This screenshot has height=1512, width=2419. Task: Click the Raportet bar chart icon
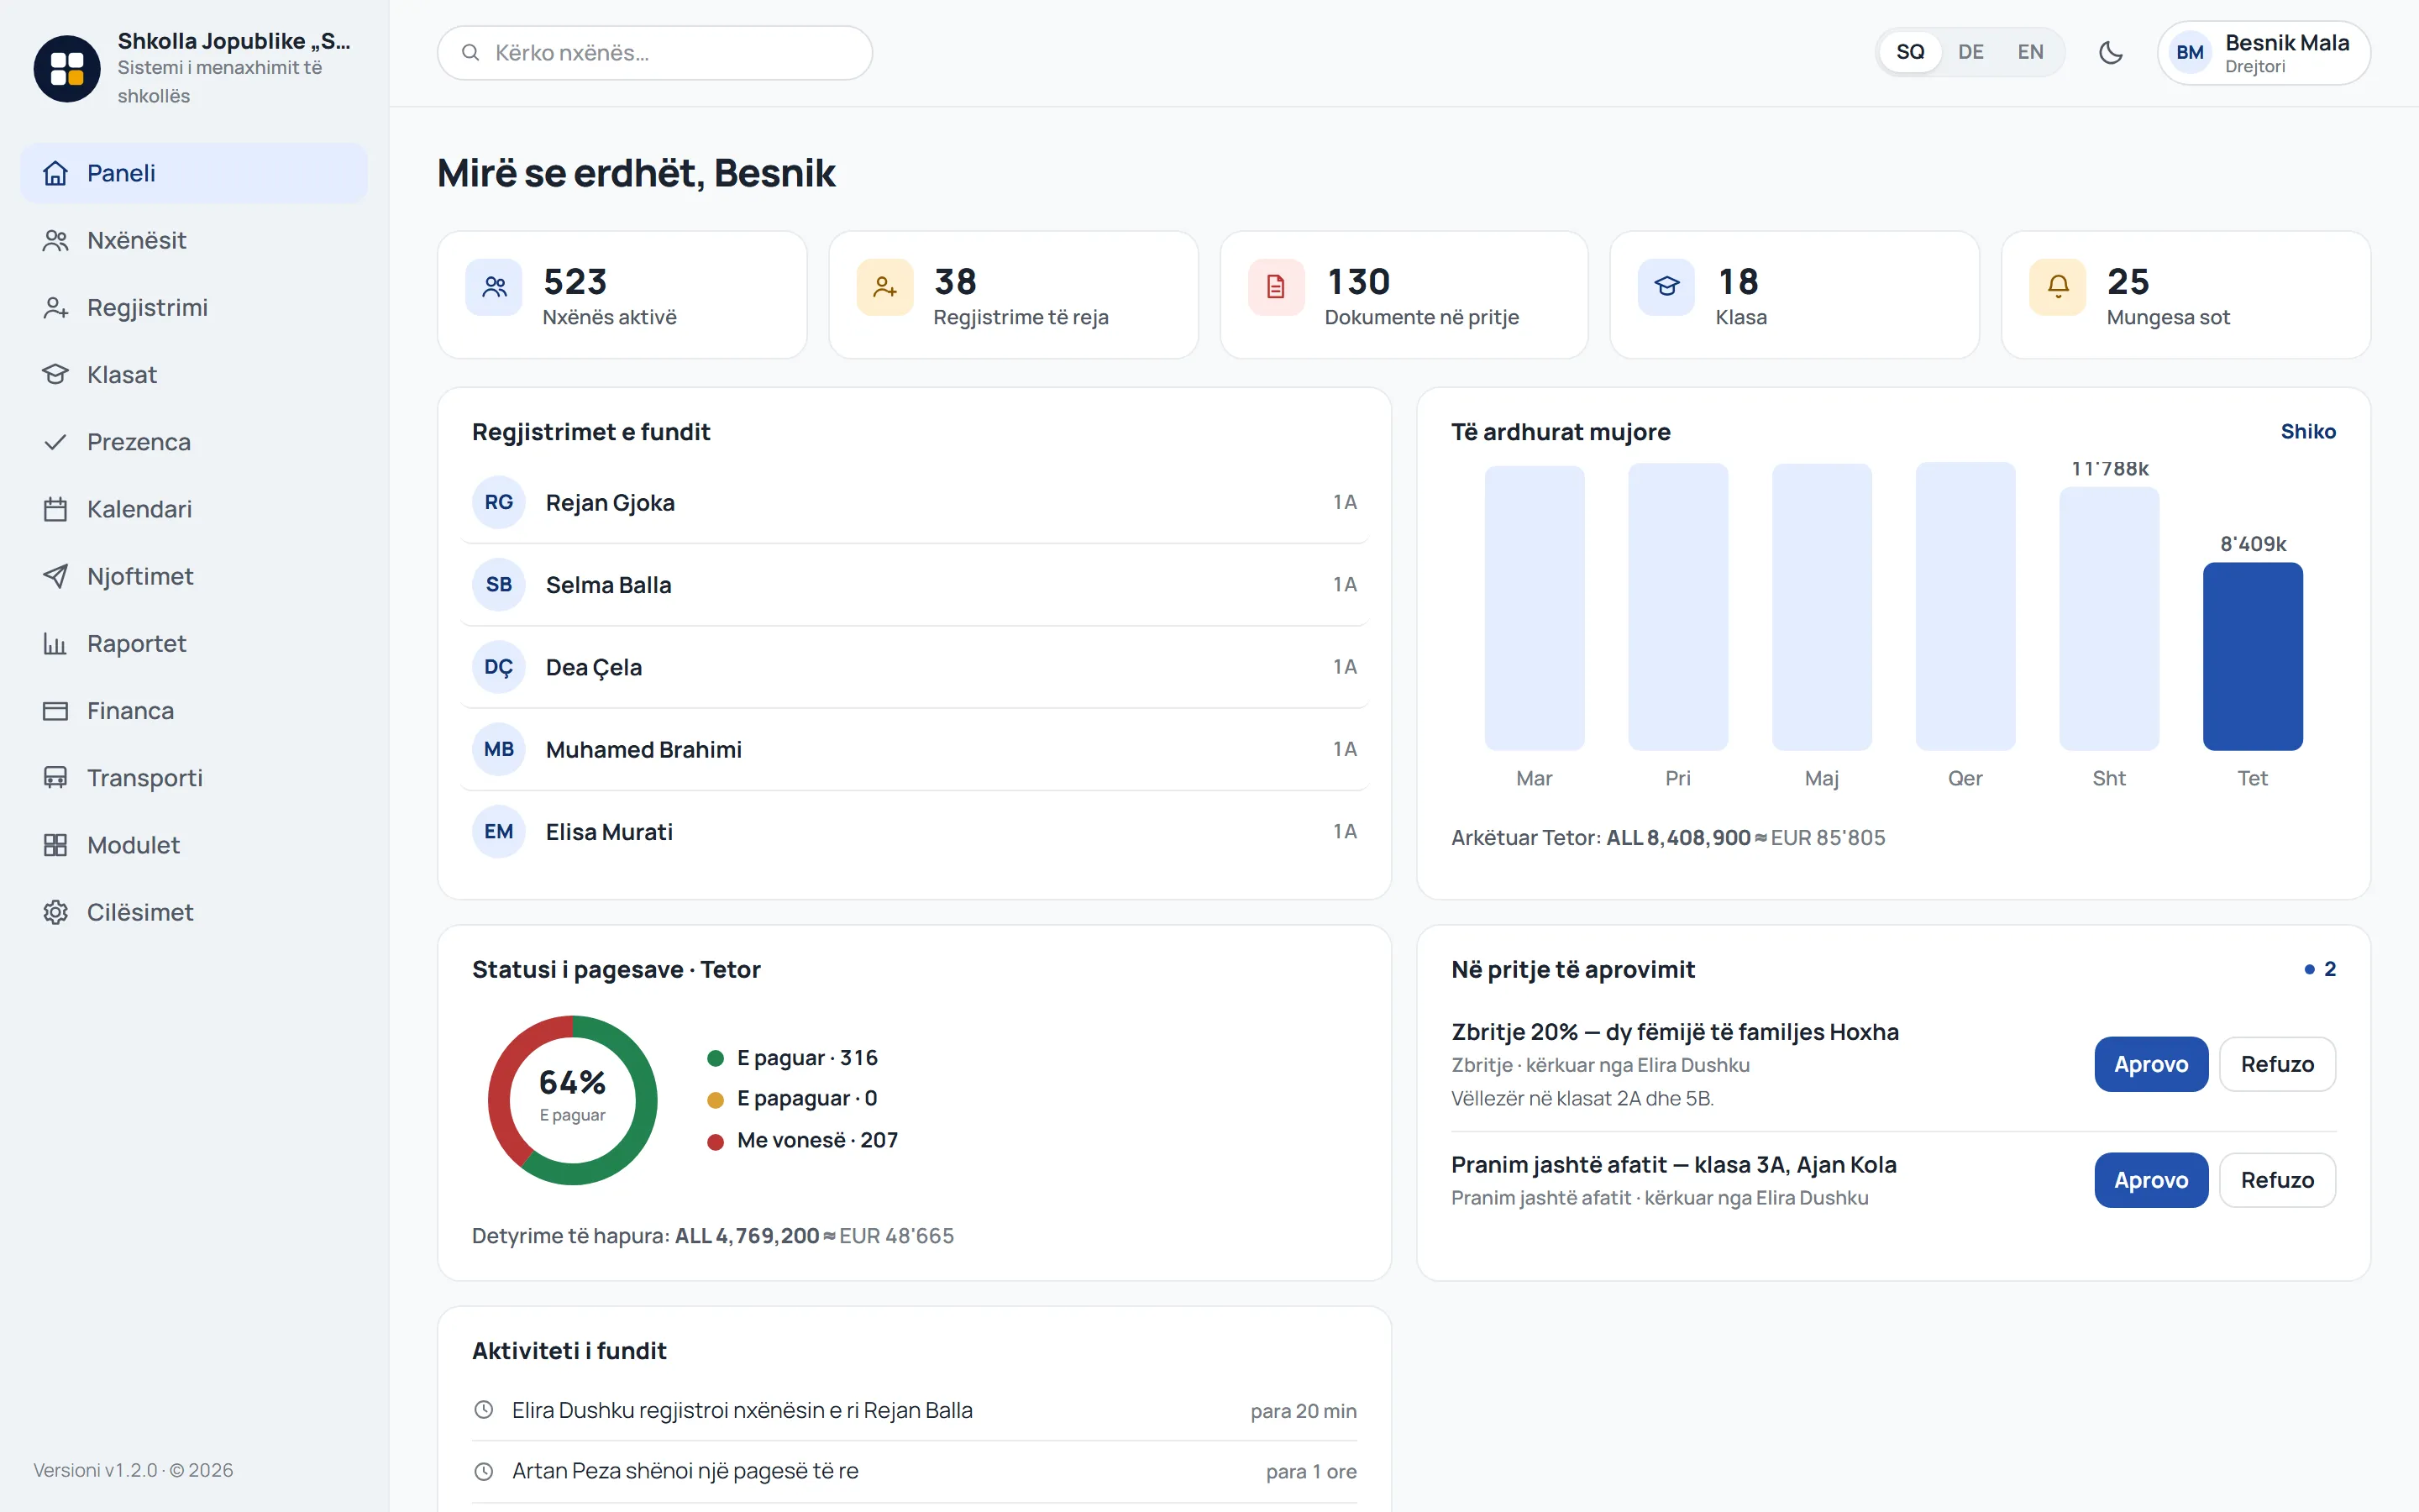55,643
